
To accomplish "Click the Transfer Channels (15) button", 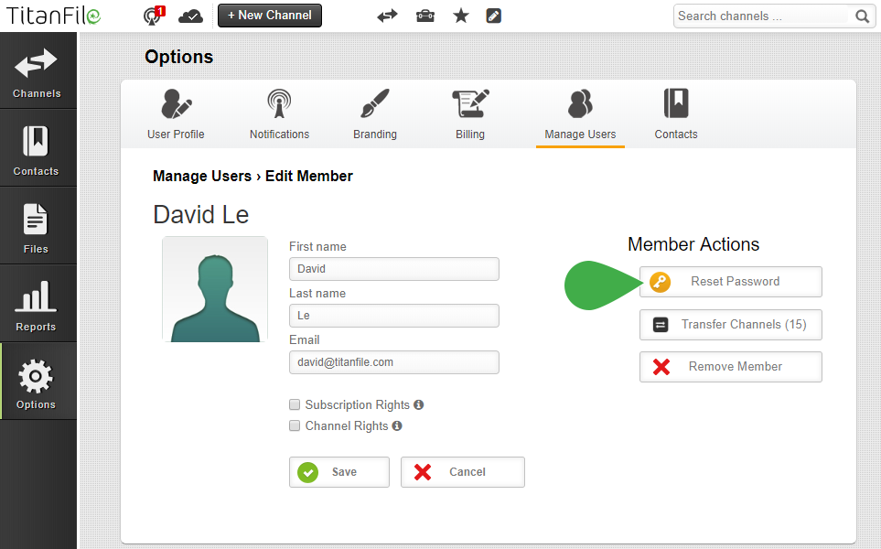I will (x=730, y=325).
